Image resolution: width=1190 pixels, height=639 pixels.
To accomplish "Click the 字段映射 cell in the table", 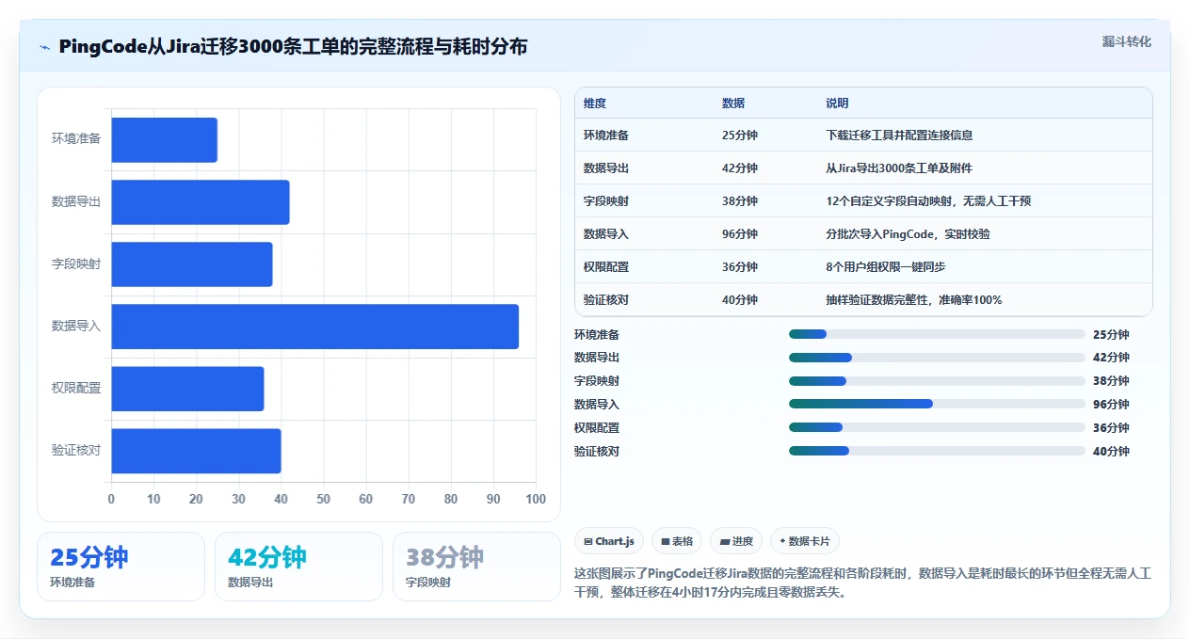I will [x=605, y=201].
